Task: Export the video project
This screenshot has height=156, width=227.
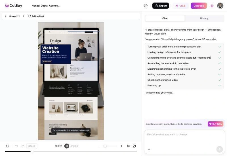Action: point(161,6)
